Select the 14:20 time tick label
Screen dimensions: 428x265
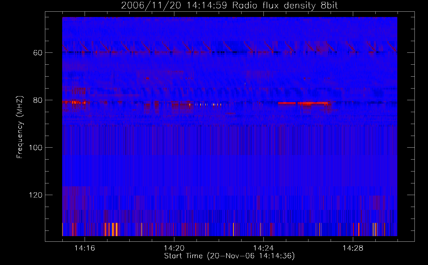[174, 248]
